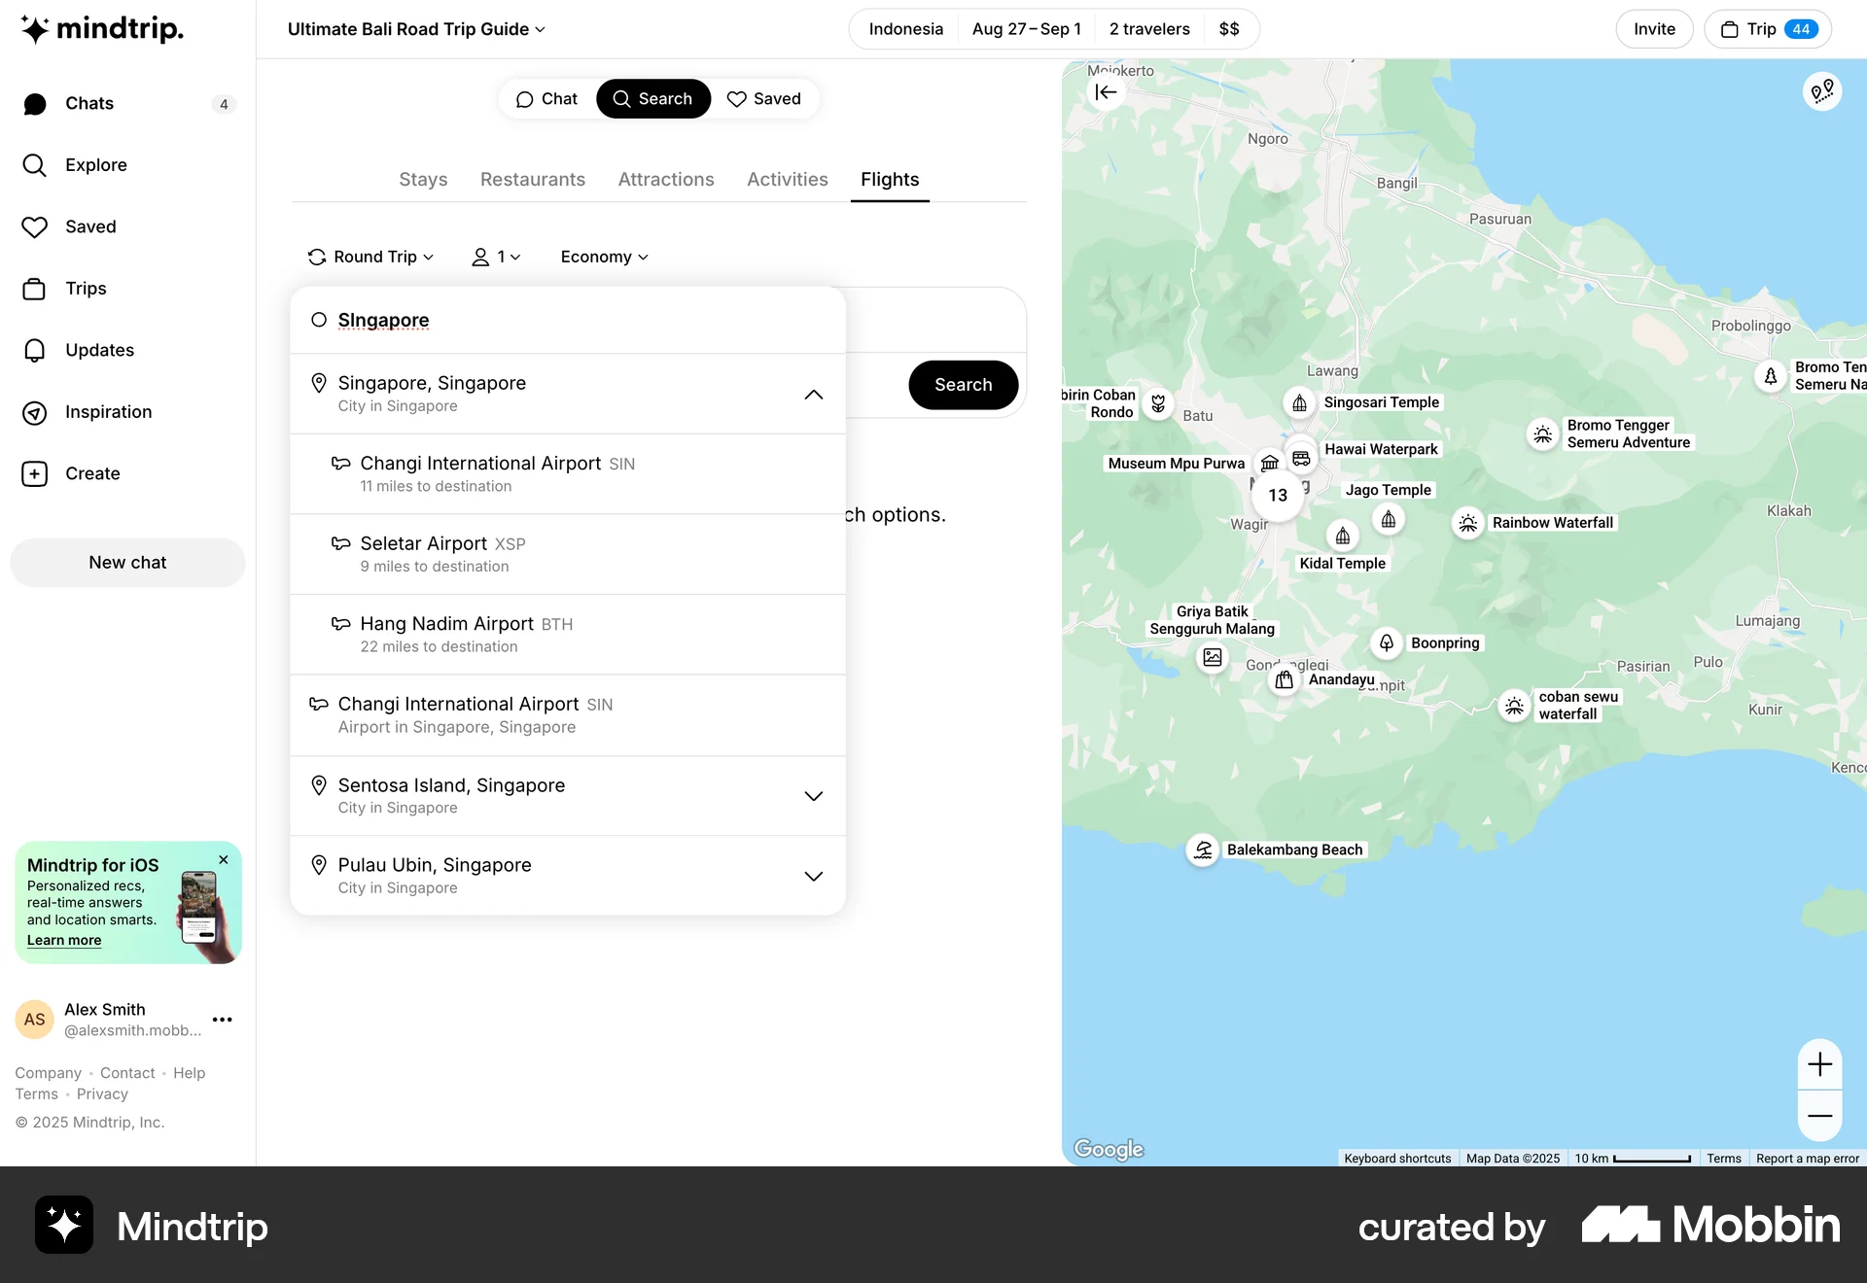Open Inspiration in the sidebar

point(108,412)
